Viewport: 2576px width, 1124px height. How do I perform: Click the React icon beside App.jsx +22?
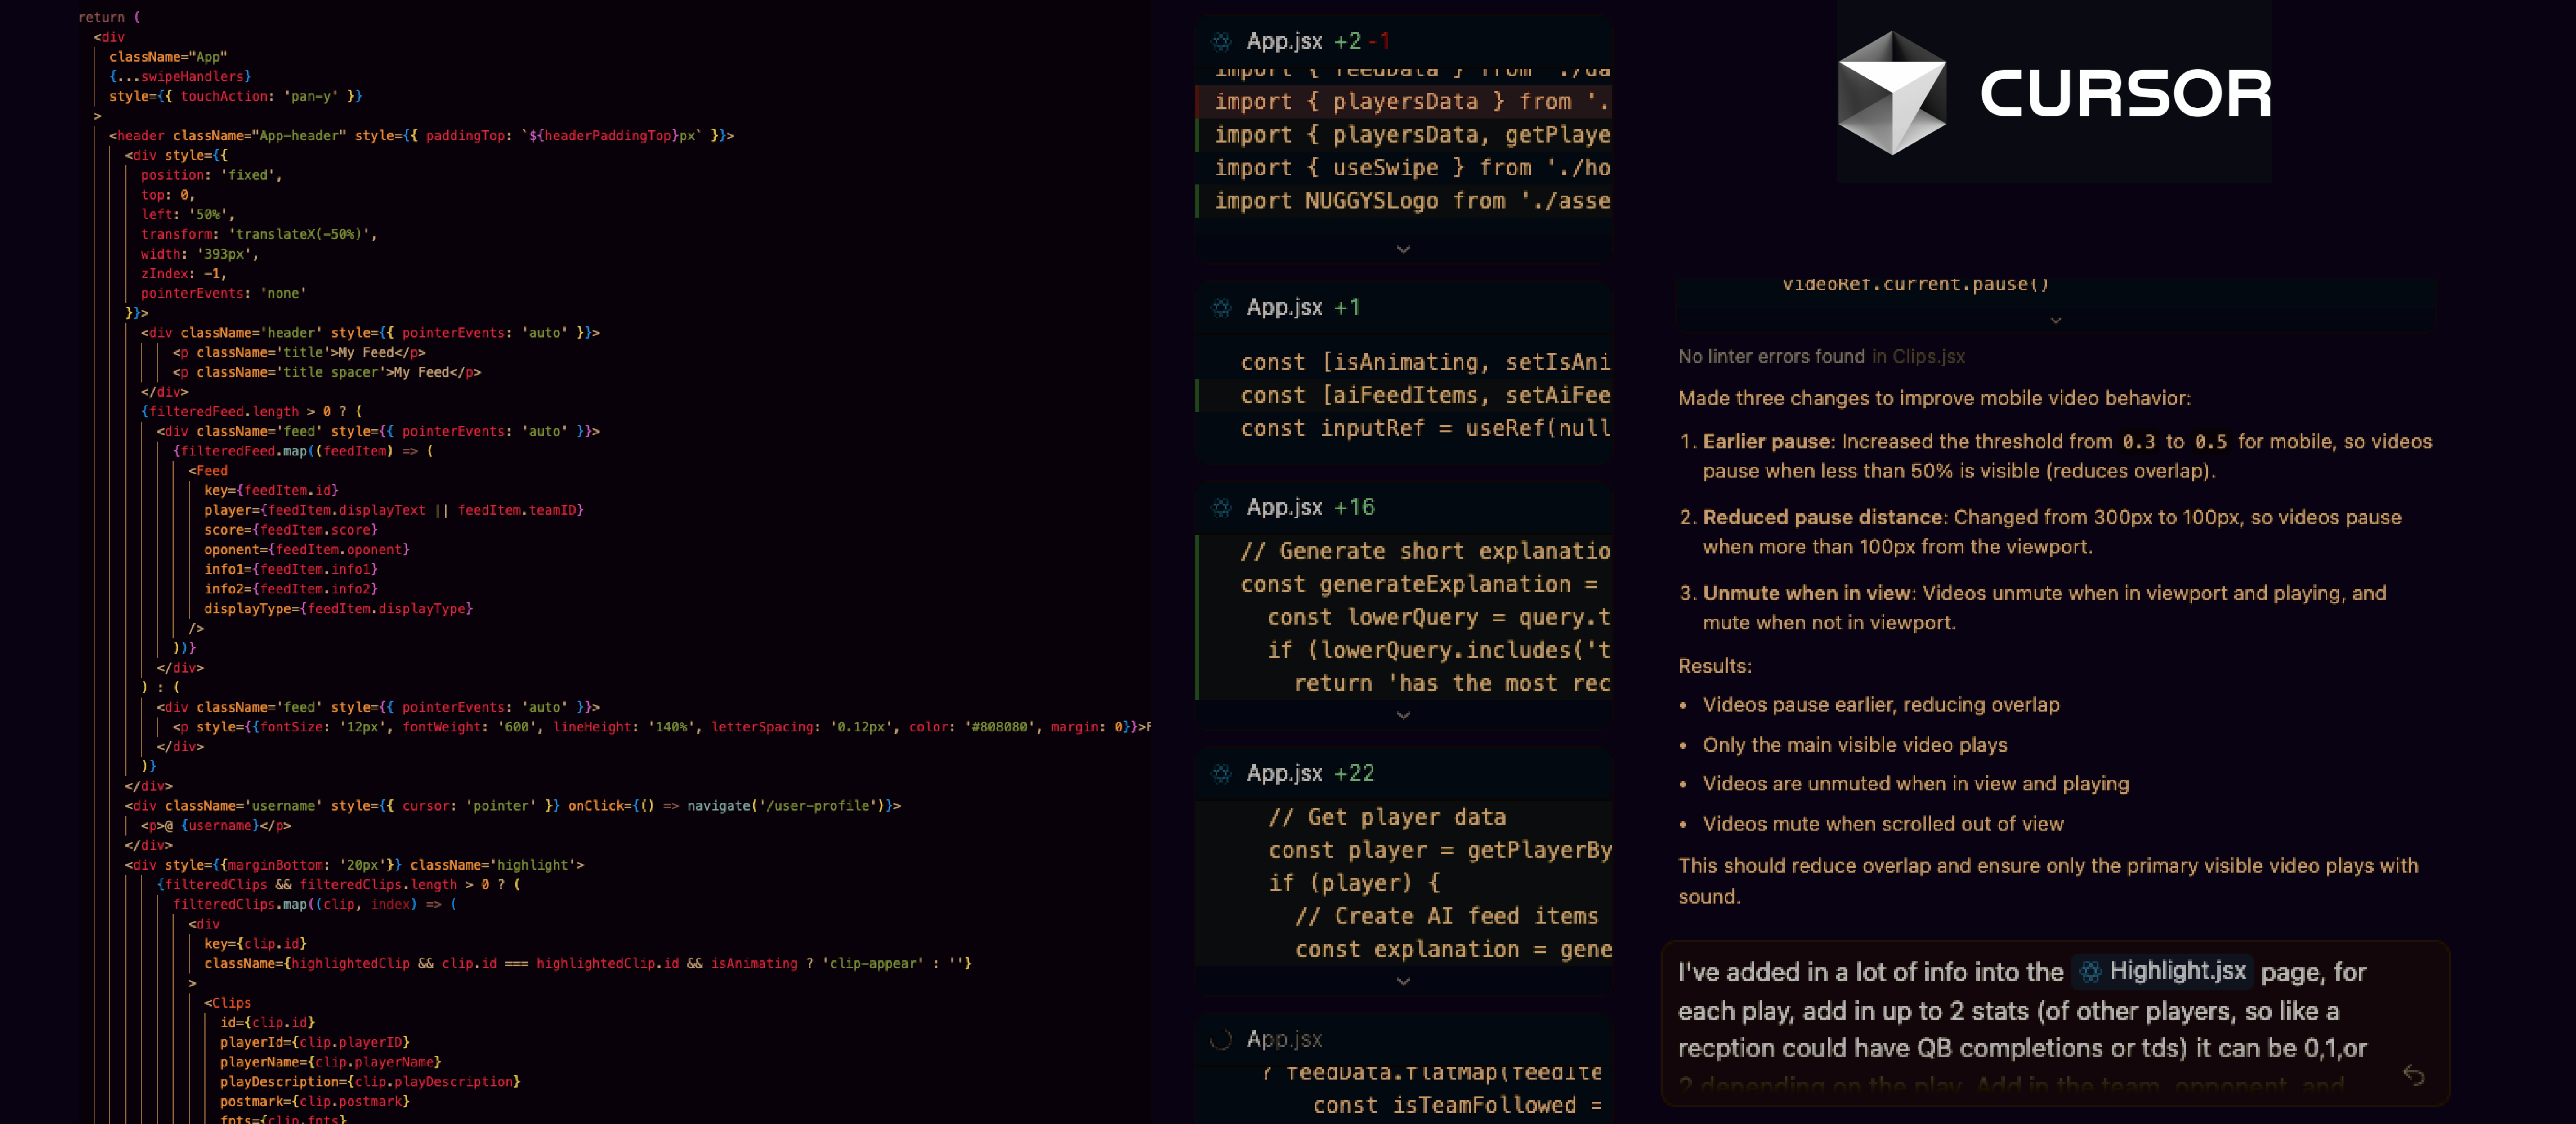click(1221, 774)
